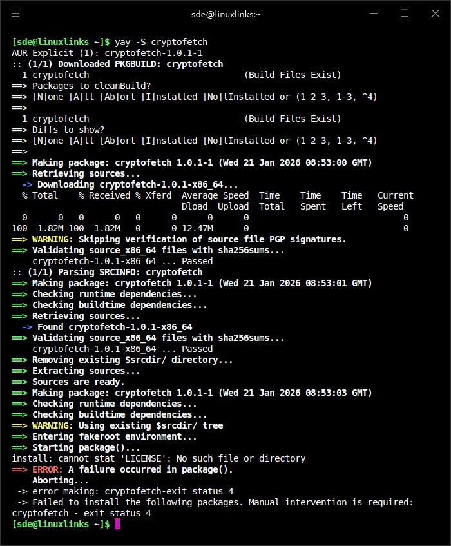
Task: Click the green Making package status marker
Action: tap(18, 162)
